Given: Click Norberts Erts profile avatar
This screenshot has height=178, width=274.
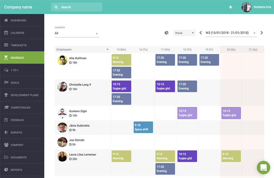Looking at the screenshot, I should (x=246, y=7).
